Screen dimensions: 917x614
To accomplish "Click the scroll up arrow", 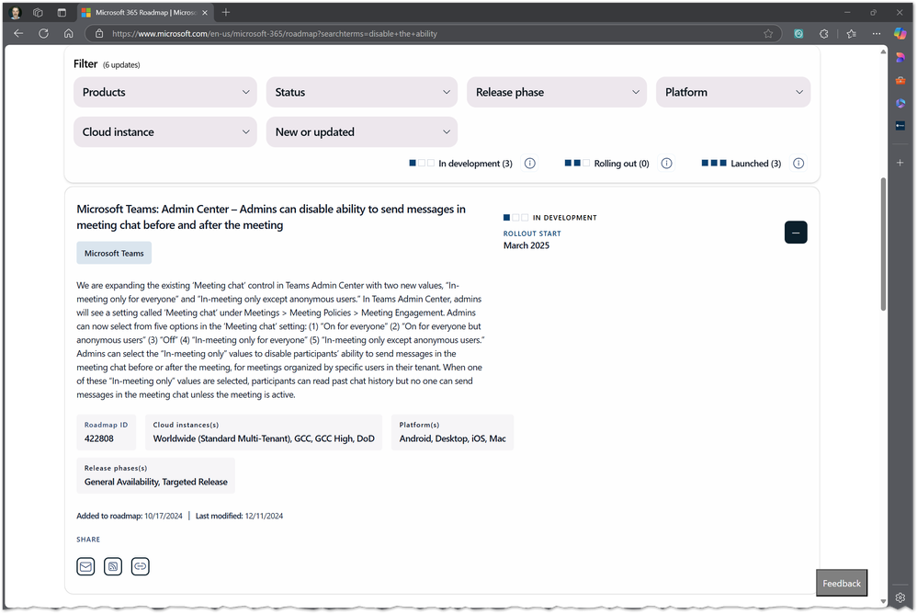I will click(x=883, y=52).
